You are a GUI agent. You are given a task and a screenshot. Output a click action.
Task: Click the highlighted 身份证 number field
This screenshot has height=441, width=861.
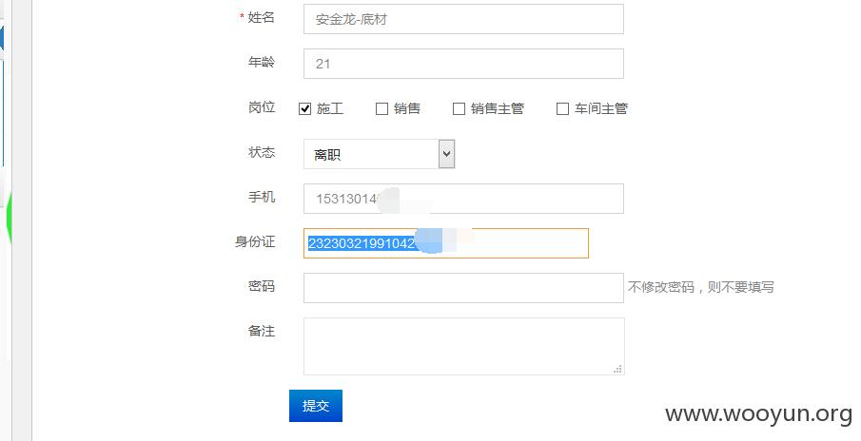coord(446,243)
